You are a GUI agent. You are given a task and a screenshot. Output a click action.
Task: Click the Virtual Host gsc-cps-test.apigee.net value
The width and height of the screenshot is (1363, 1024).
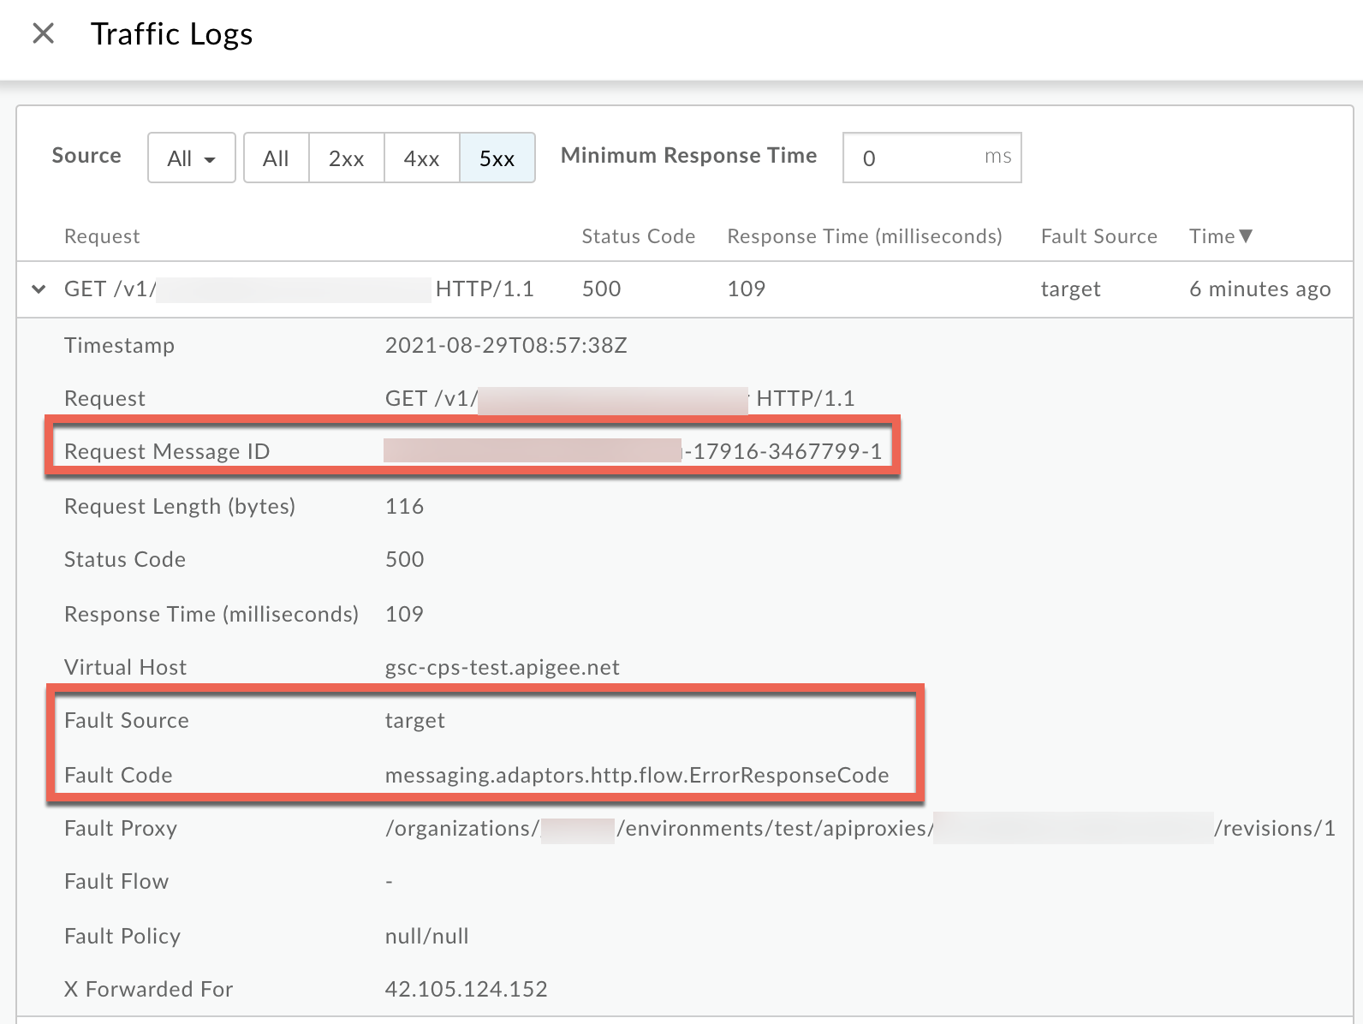pyautogui.click(x=502, y=667)
